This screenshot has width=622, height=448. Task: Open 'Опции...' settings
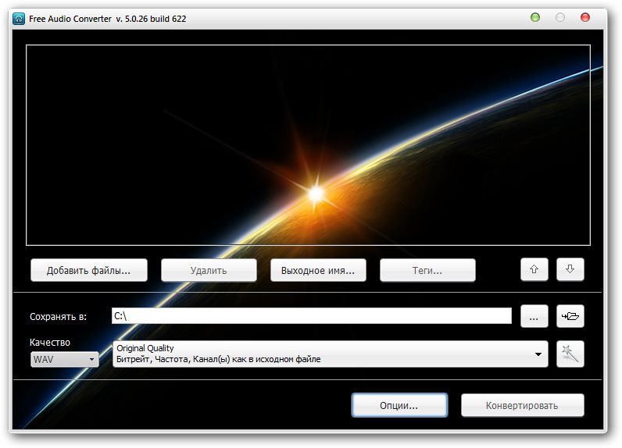(x=399, y=406)
